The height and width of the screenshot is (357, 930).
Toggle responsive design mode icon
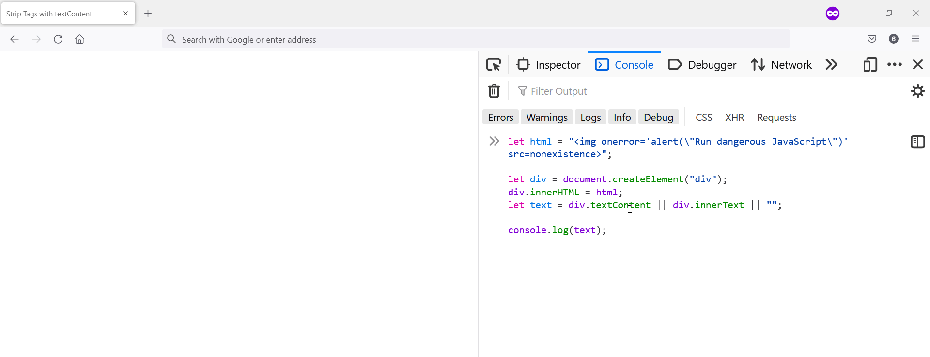tap(870, 64)
